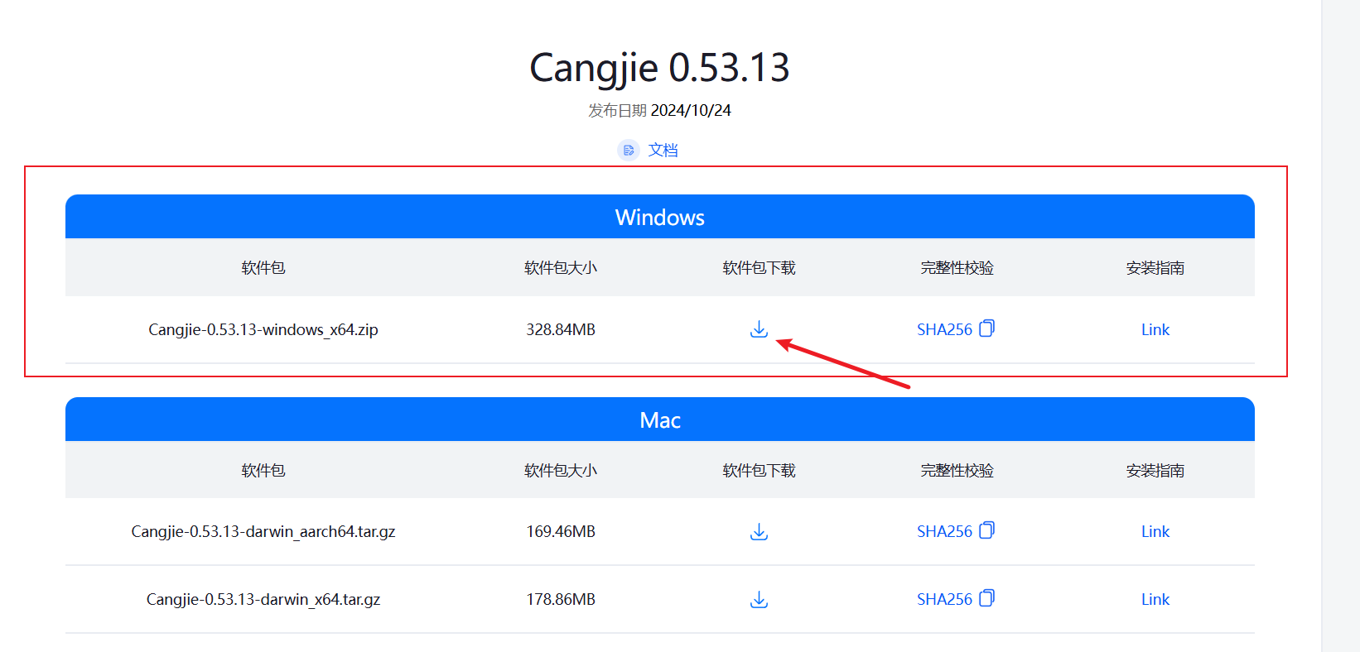Copy SHA256 icon for windows_x64.zip
This screenshot has width=1360, height=652.
(x=986, y=328)
